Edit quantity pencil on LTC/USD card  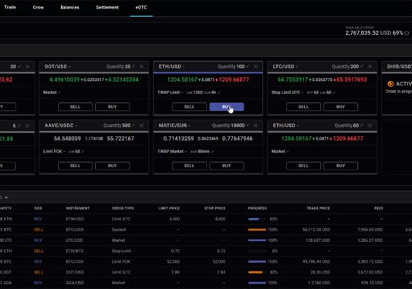pyautogui.click(x=362, y=67)
